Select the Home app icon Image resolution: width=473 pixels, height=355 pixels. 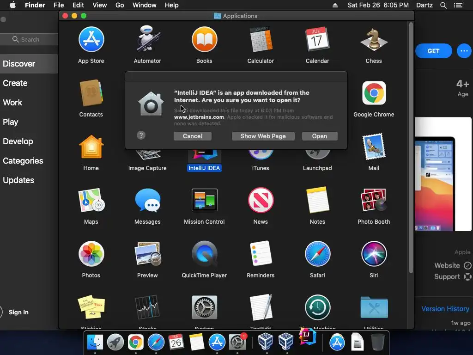pyautogui.click(x=91, y=147)
